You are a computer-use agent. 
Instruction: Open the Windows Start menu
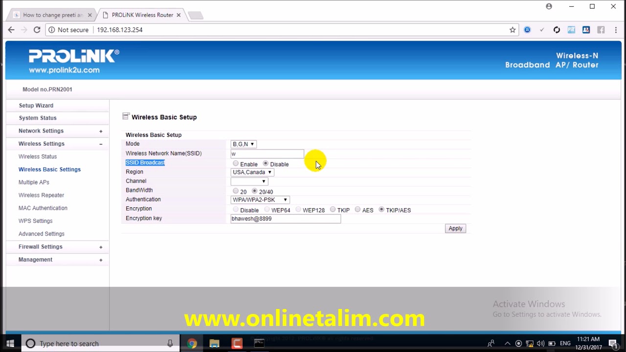click(10, 344)
